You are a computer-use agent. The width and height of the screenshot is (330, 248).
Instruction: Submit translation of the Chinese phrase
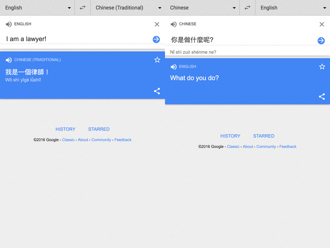[x=321, y=40]
